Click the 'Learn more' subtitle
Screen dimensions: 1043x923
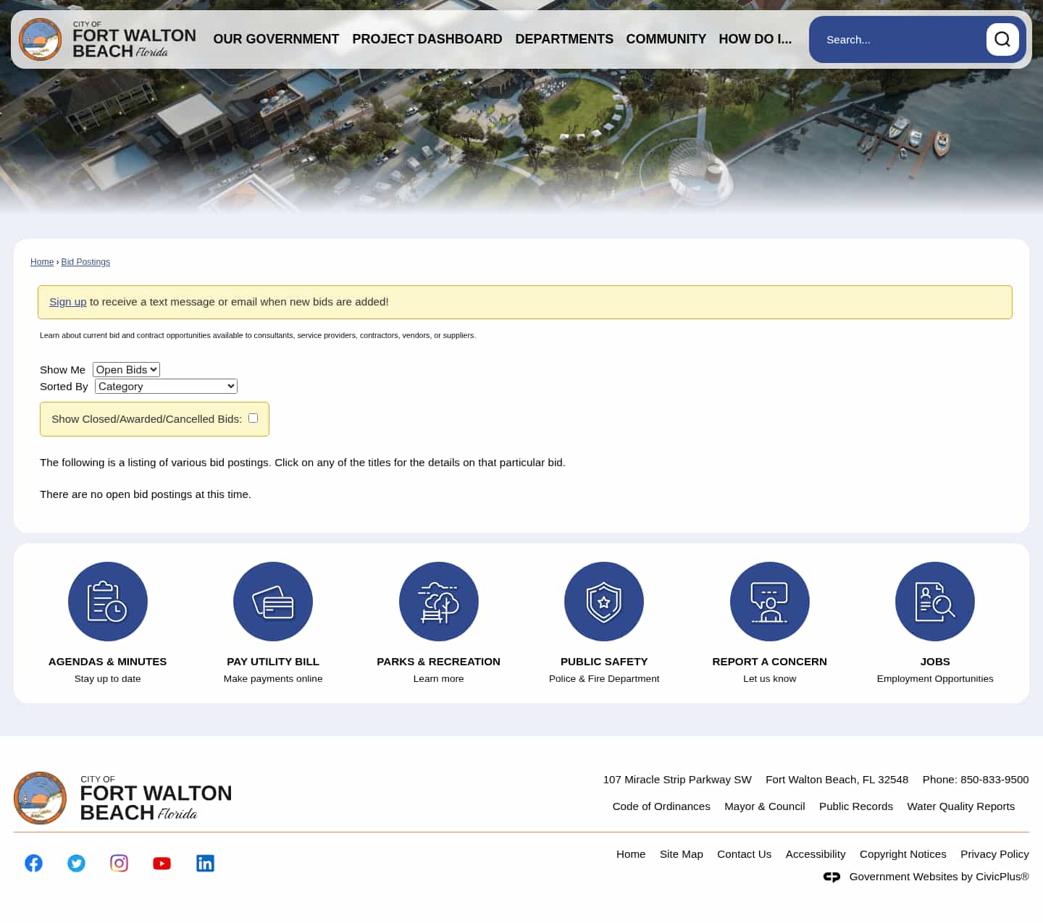click(438, 679)
